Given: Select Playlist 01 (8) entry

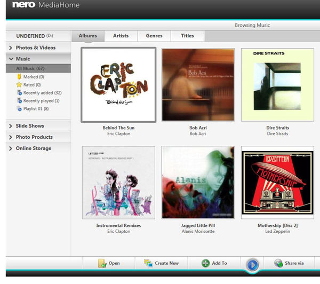Looking at the screenshot, I should 36,109.
